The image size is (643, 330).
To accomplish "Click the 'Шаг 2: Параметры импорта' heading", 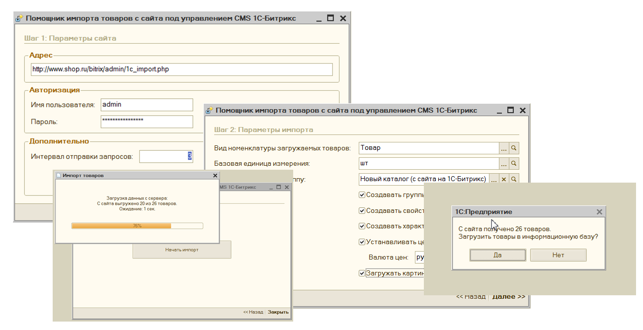I will click(263, 130).
